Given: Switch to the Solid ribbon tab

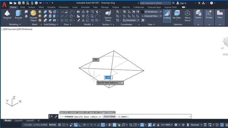Looking at the screenshot, I should 22,7.
